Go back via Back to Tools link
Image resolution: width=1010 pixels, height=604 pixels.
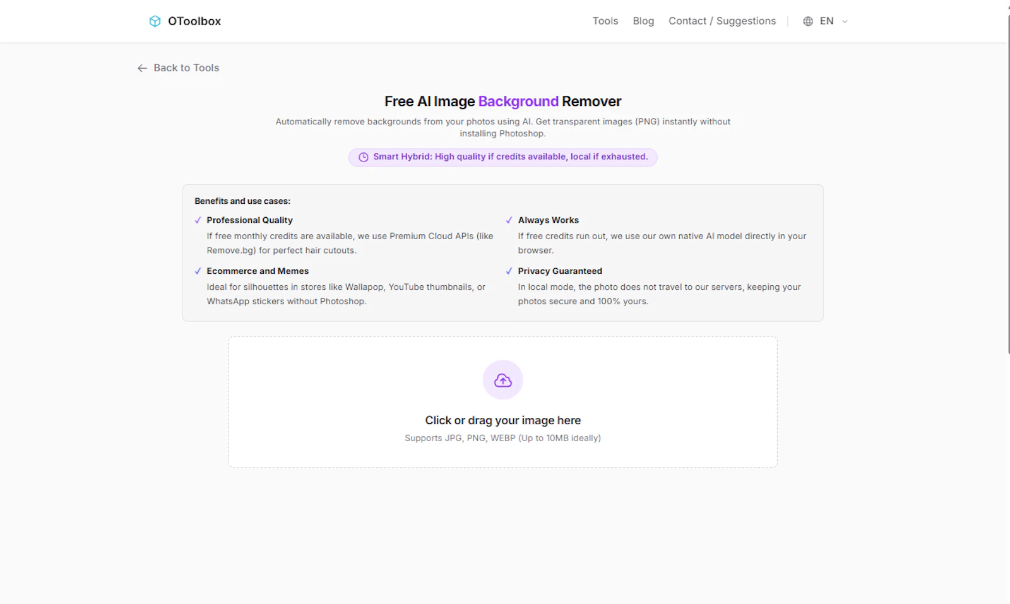click(186, 68)
